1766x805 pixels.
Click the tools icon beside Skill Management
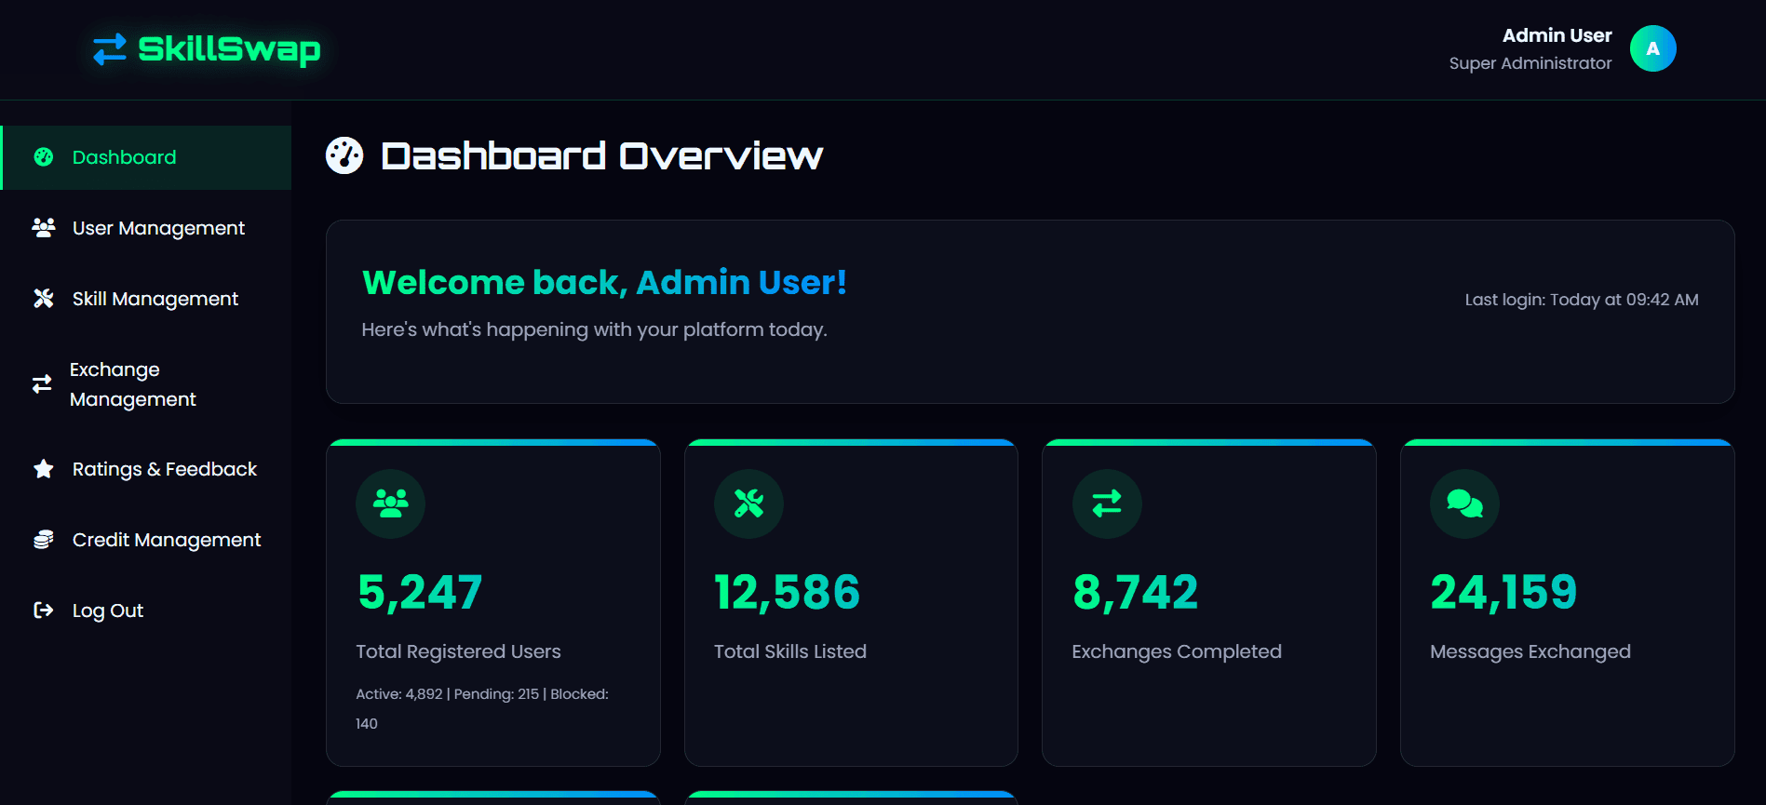click(44, 299)
